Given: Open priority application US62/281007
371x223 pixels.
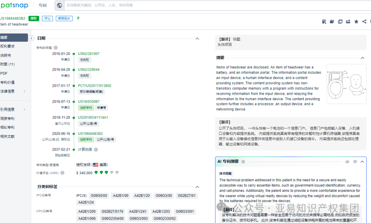Looking at the screenshot, I should point(89,53).
